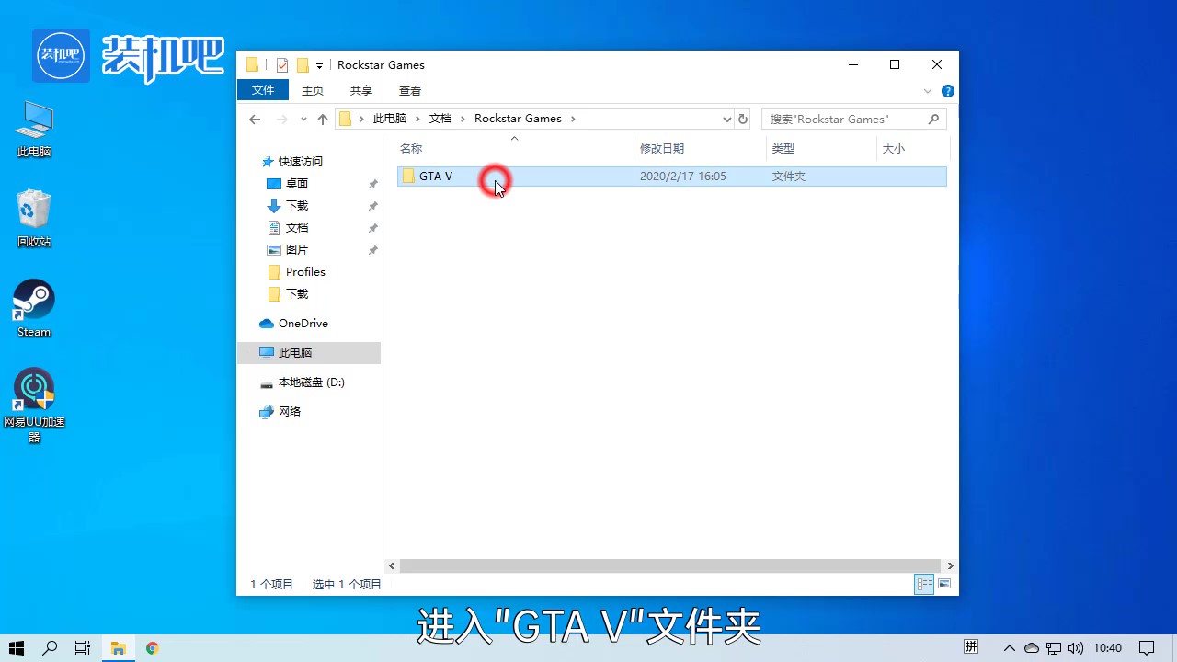The image size is (1177, 662).
Task: Click 文档 in the address breadcrumb
Action: [440, 119]
